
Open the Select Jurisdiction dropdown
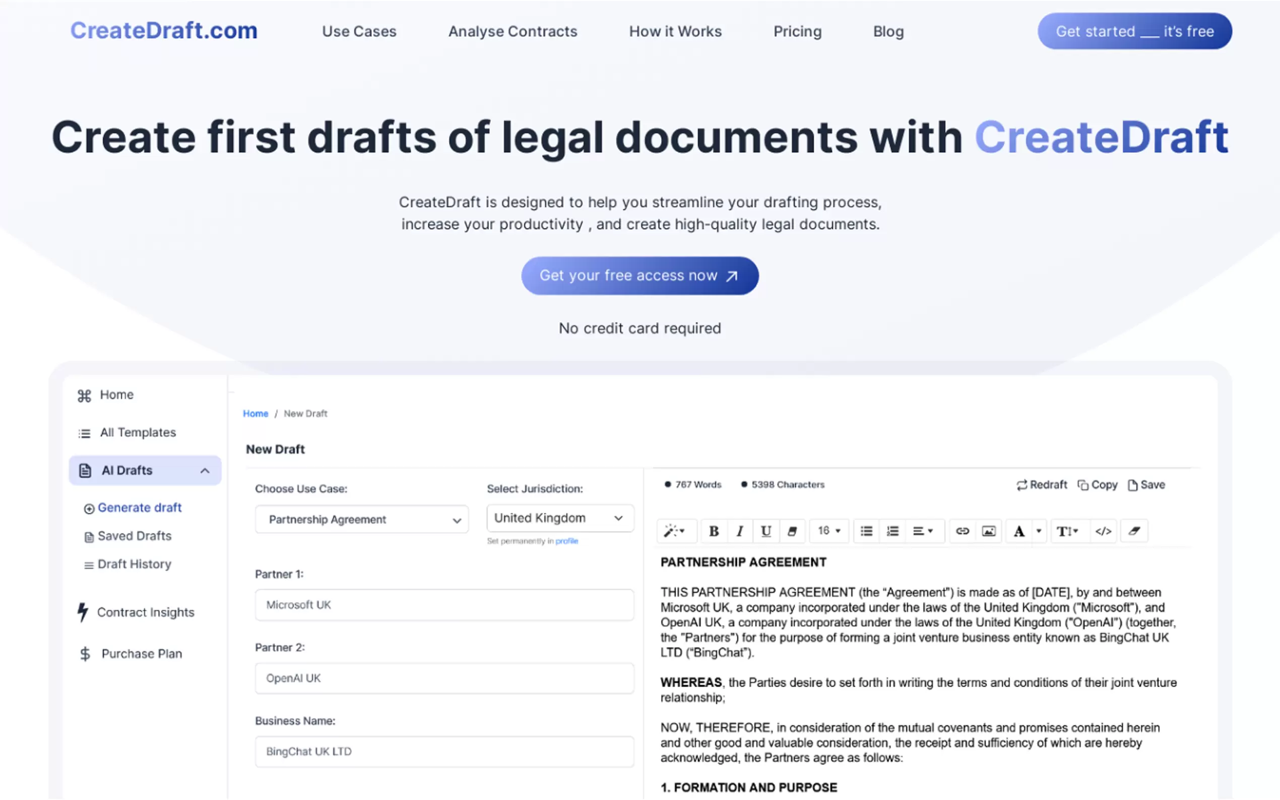tap(559, 518)
